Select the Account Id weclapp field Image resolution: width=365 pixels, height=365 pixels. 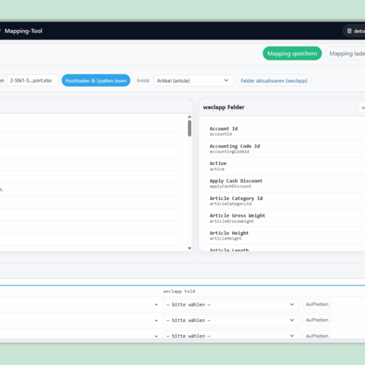coord(285,131)
